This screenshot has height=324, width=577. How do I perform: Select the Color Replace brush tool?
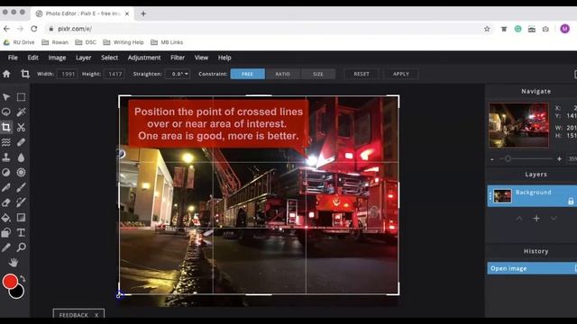(21, 202)
